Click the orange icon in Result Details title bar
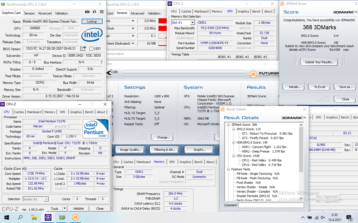 click(223, 109)
